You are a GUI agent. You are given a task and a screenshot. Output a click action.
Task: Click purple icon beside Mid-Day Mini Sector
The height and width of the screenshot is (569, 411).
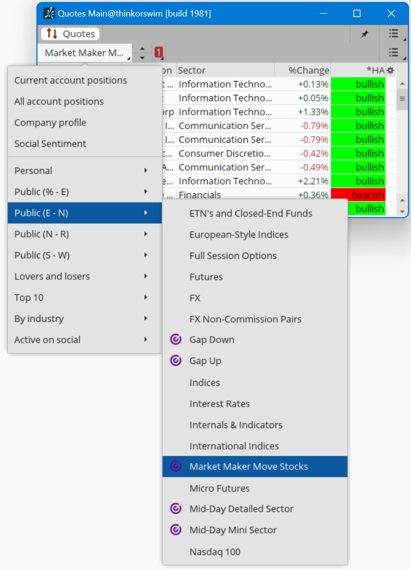[x=176, y=530]
